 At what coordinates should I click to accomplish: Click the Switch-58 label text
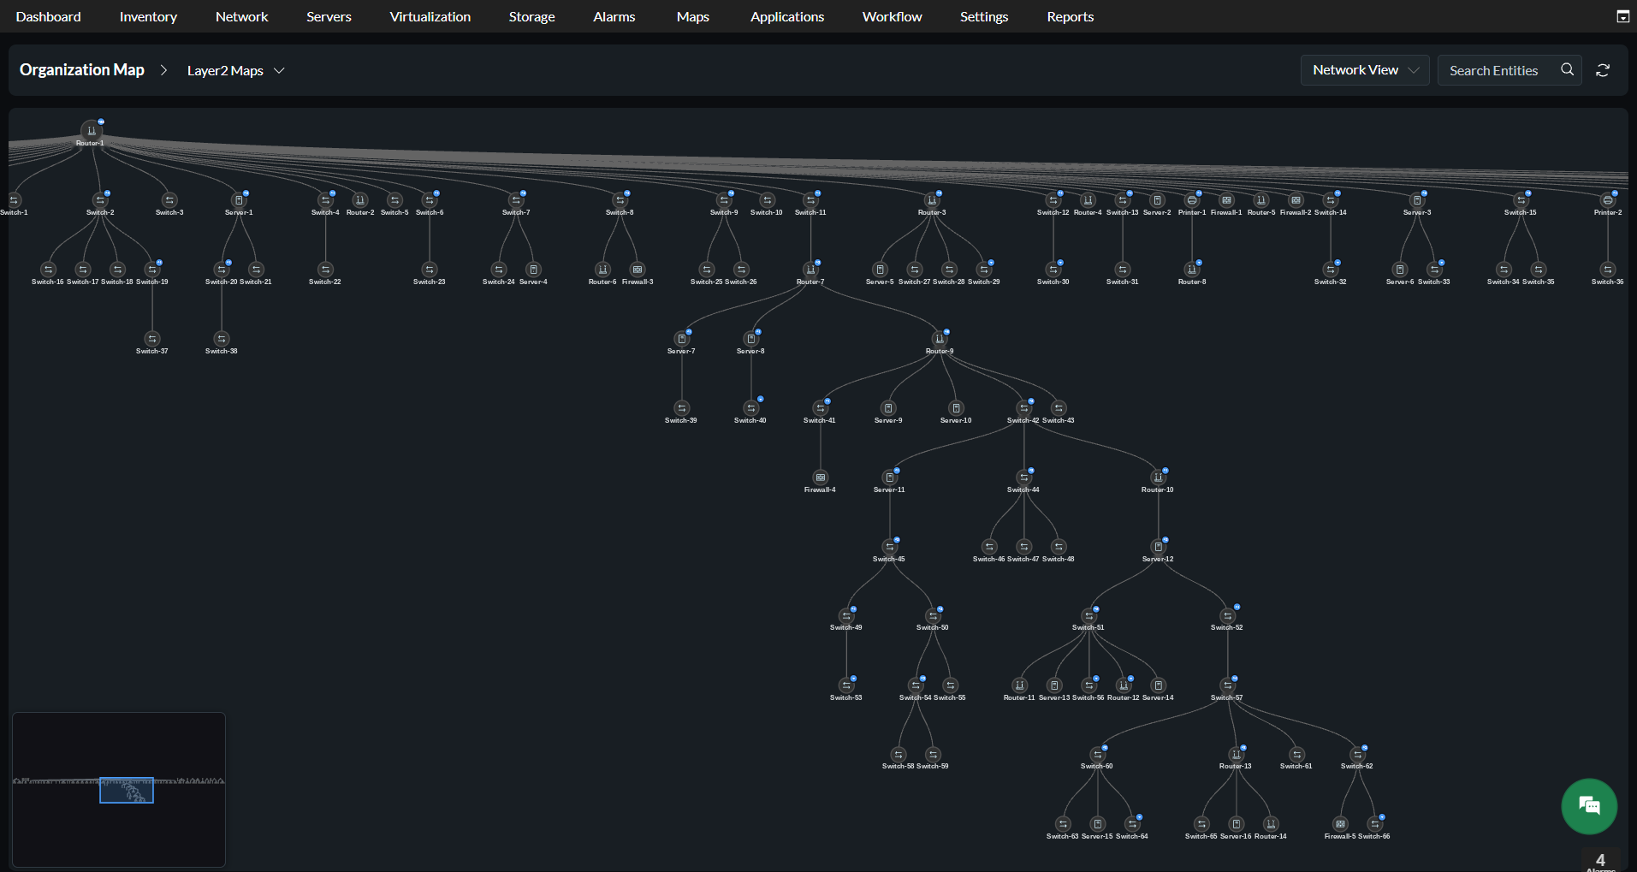point(899,766)
